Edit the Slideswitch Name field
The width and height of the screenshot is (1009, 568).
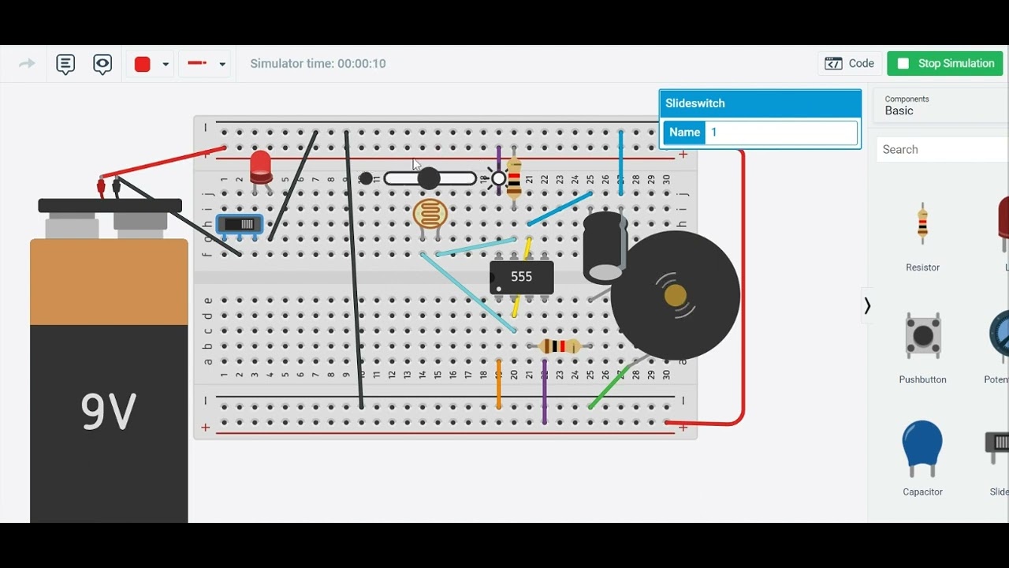(780, 133)
